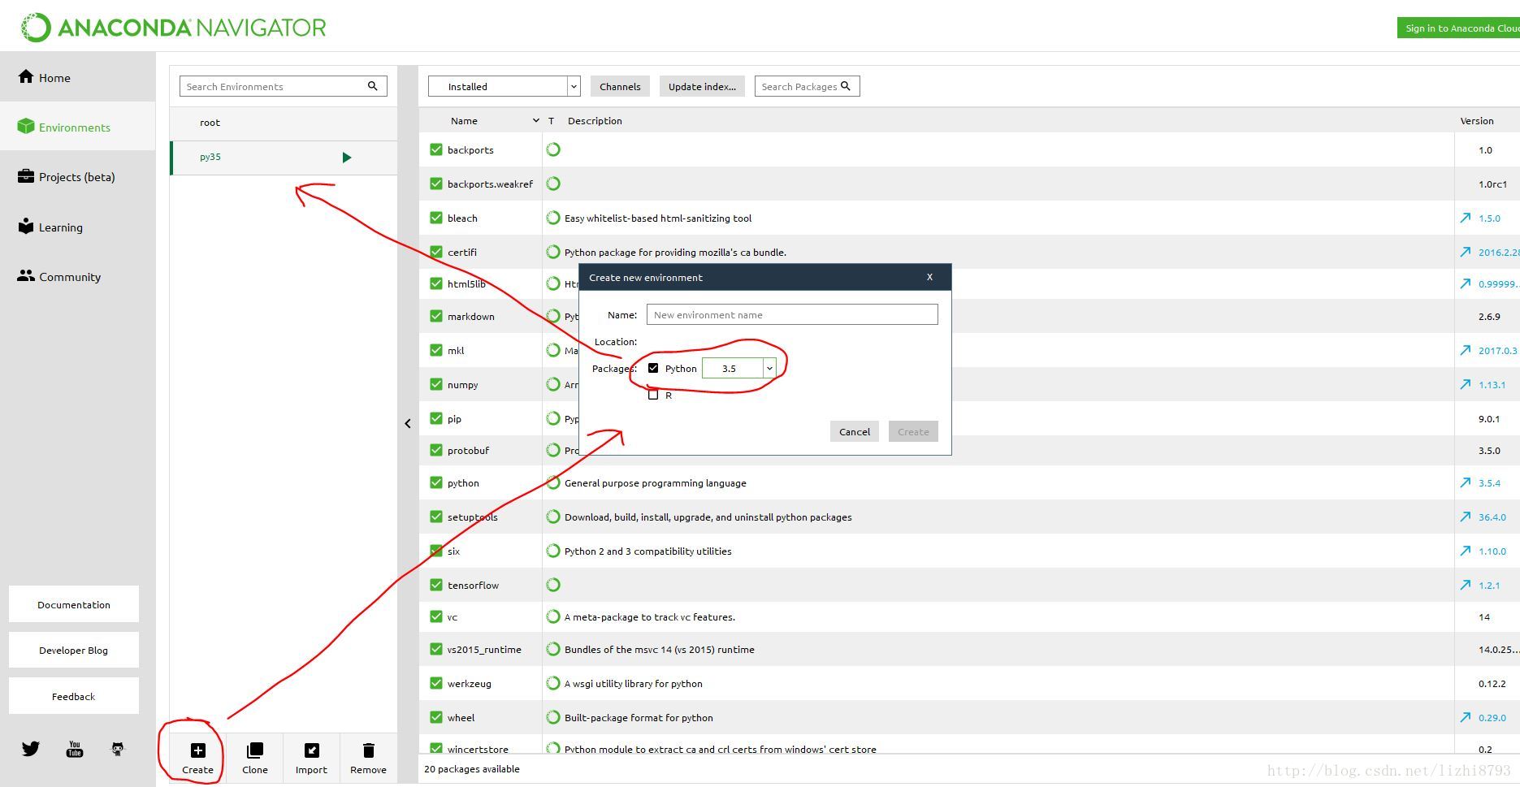
Task: Click upgrade arrow for python 3.5.4
Action: click(x=1466, y=482)
